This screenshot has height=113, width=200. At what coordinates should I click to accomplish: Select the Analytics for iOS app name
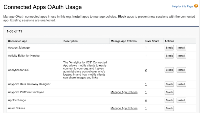[x=19, y=70]
